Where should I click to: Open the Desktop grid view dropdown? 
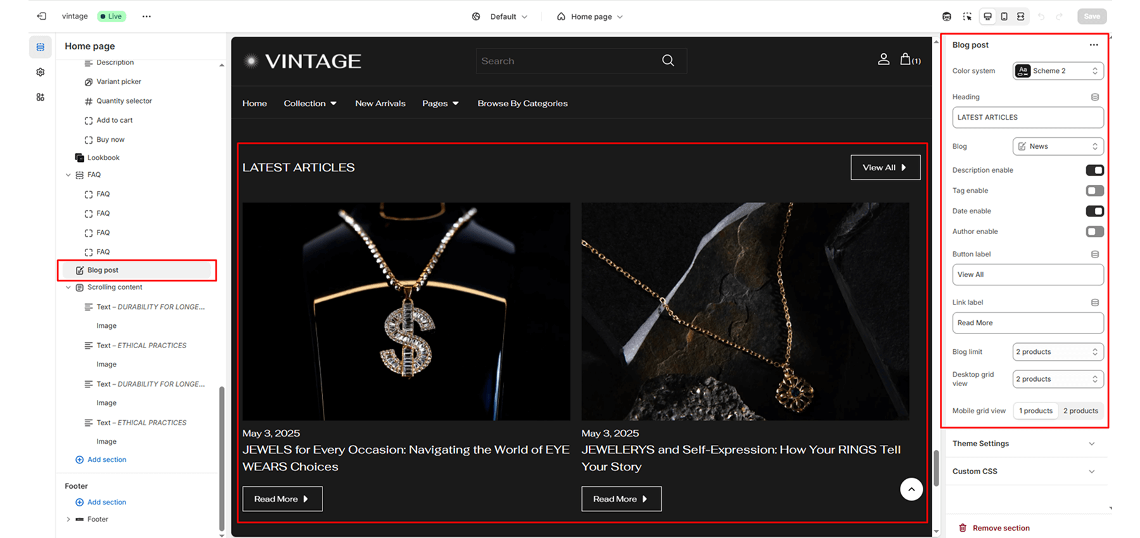click(x=1058, y=379)
